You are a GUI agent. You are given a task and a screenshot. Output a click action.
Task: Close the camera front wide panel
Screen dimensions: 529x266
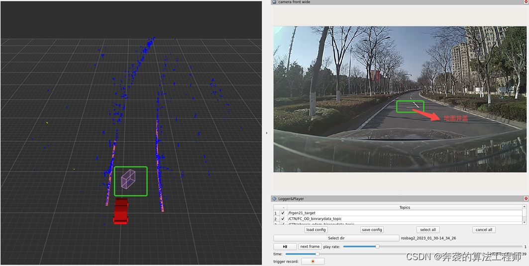tap(526, 2)
